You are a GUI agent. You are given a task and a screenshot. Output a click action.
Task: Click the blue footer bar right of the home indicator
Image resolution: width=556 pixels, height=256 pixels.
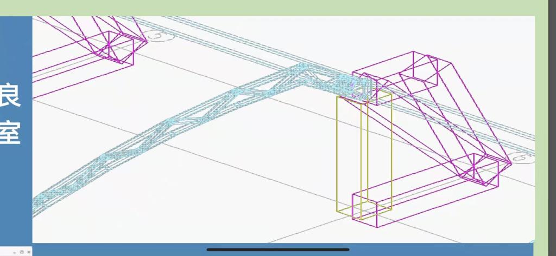tap(434, 250)
